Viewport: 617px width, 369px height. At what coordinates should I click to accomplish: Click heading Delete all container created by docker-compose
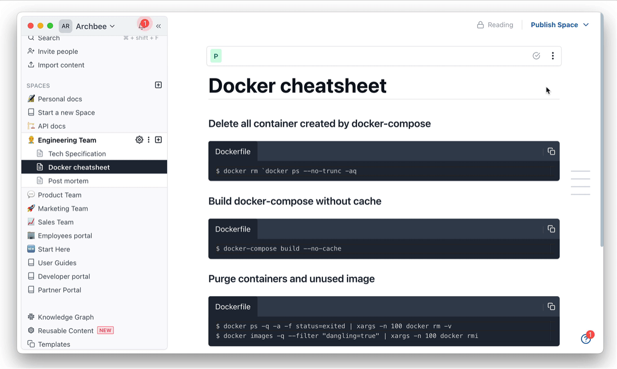[320, 124]
